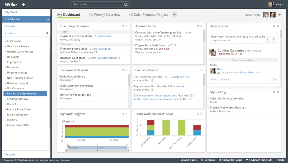This screenshot has height=163, width=288.
Task: Click the speech bubble icon in Activity Stream
Action: click(273, 39)
